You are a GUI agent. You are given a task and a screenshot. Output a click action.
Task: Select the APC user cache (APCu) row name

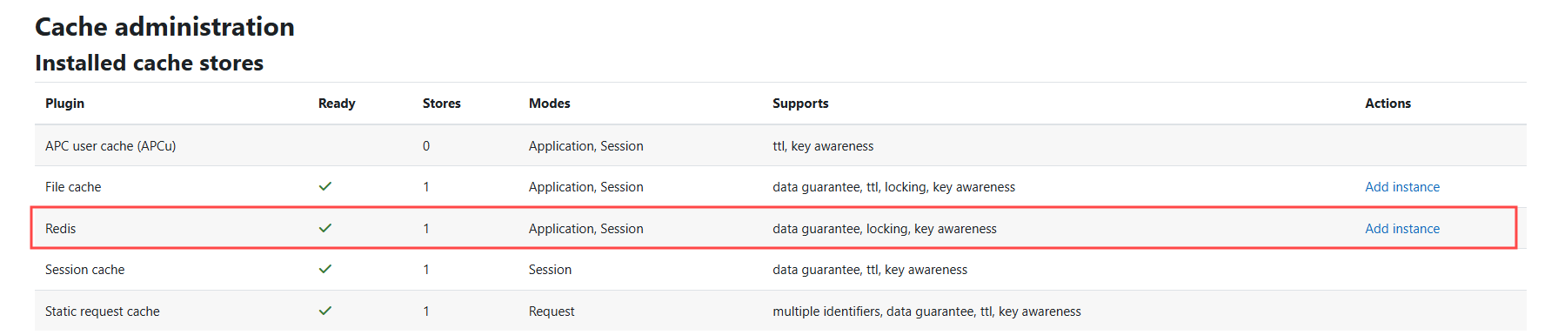[110, 146]
